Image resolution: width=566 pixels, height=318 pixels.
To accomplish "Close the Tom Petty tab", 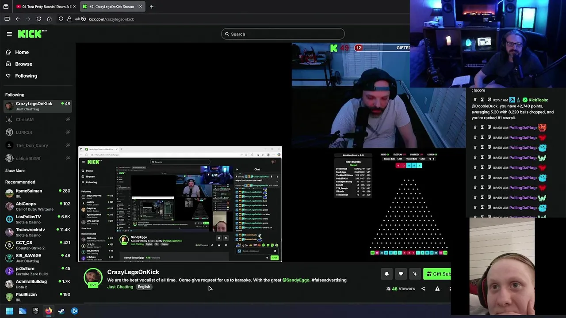I will [74, 7].
